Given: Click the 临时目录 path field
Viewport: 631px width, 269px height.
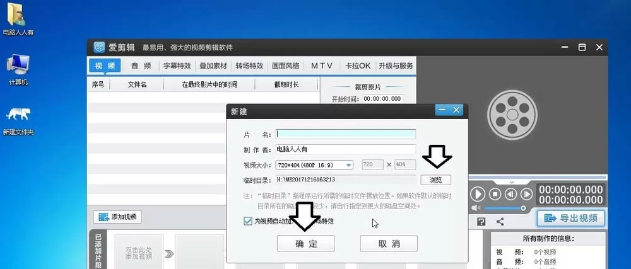Looking at the screenshot, I should (x=346, y=180).
